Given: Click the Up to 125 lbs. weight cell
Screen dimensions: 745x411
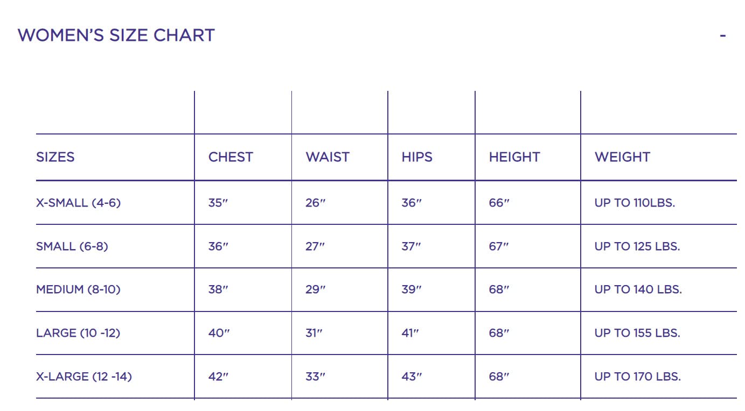Looking at the screenshot, I should click(x=637, y=246).
